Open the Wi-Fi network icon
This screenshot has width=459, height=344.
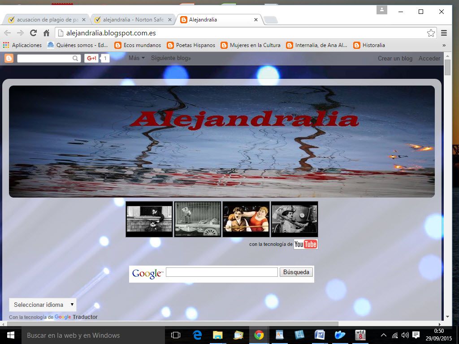(x=395, y=335)
